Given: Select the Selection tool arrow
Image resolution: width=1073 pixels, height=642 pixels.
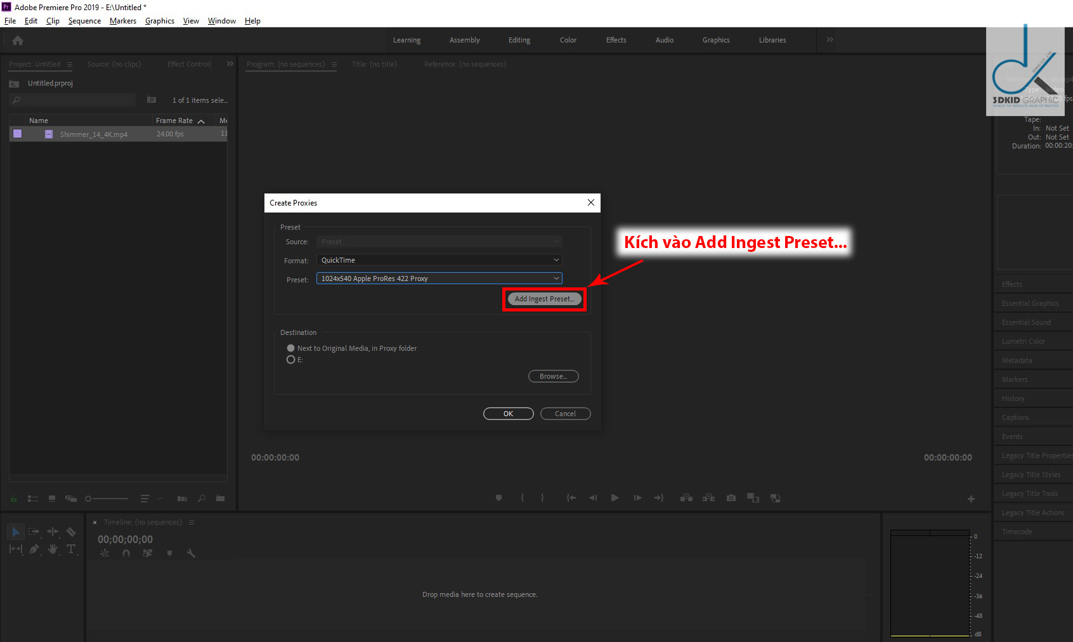Looking at the screenshot, I should point(16,532).
